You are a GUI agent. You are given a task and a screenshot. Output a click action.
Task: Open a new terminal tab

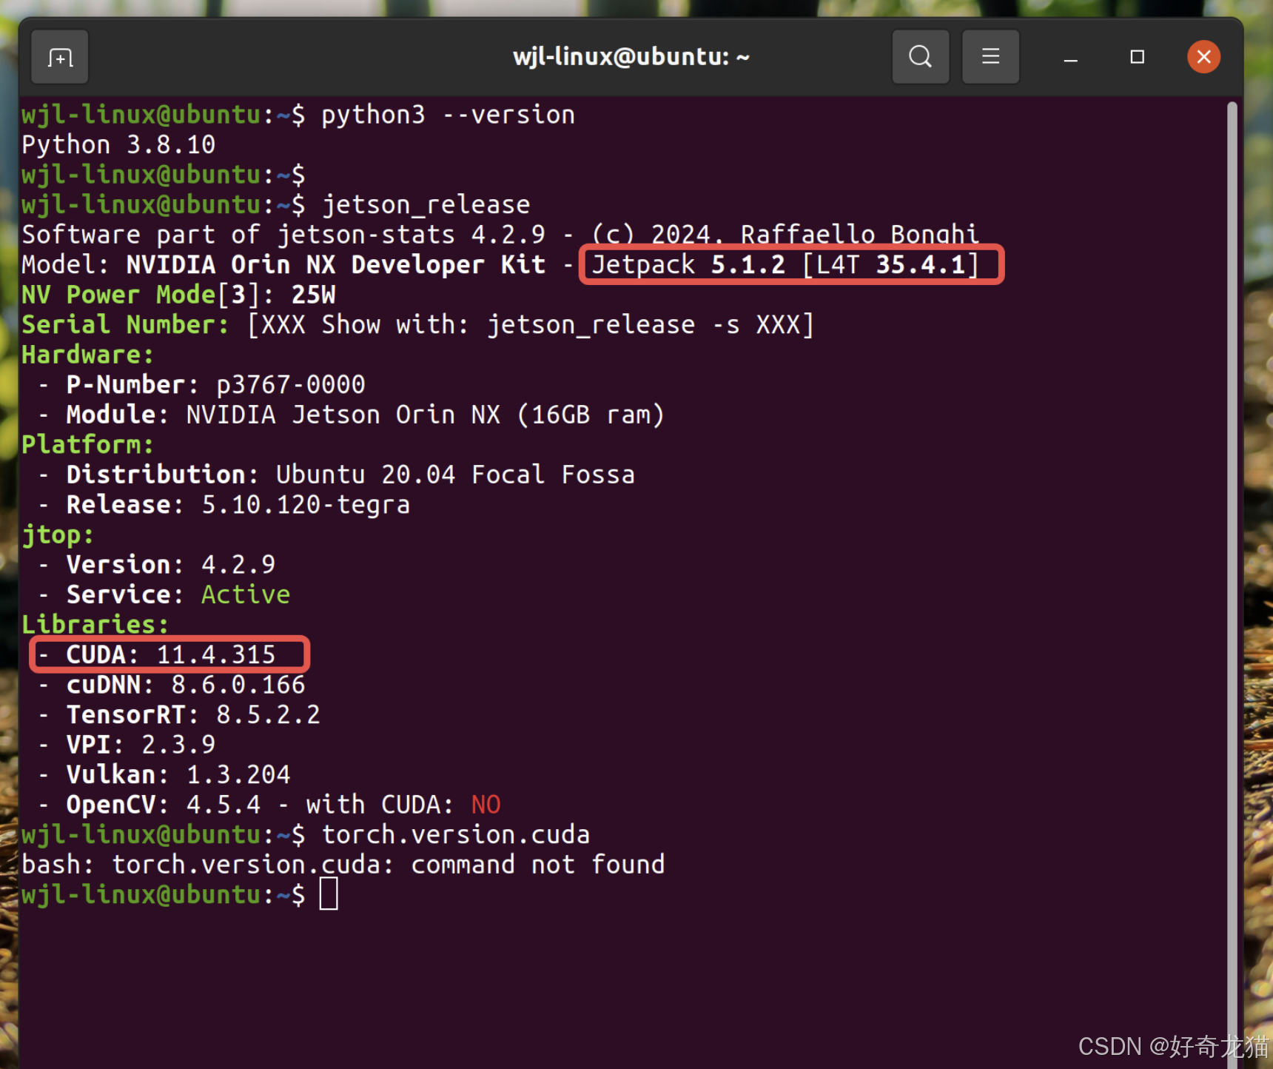[x=60, y=57]
